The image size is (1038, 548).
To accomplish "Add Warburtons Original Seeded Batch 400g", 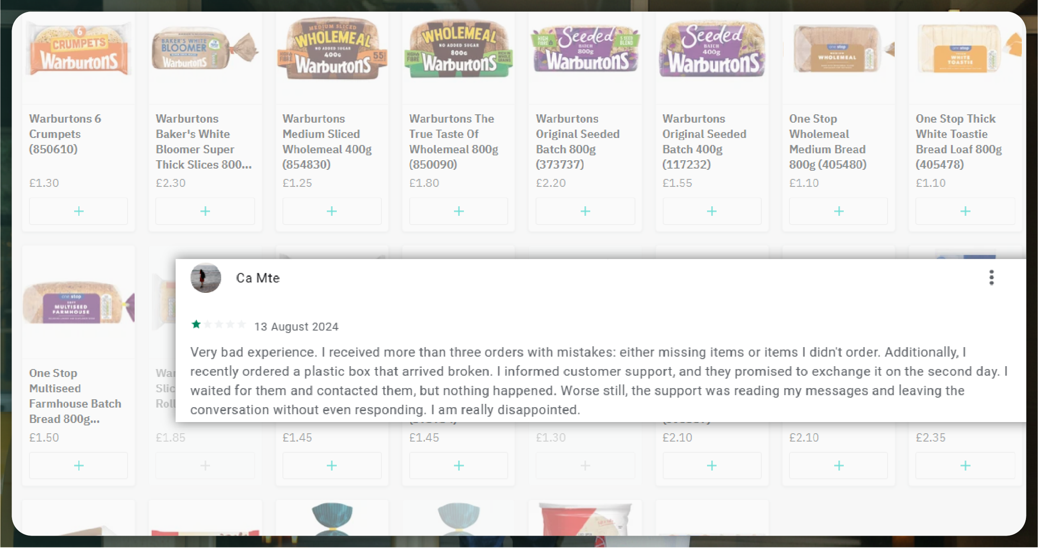I will pos(712,211).
